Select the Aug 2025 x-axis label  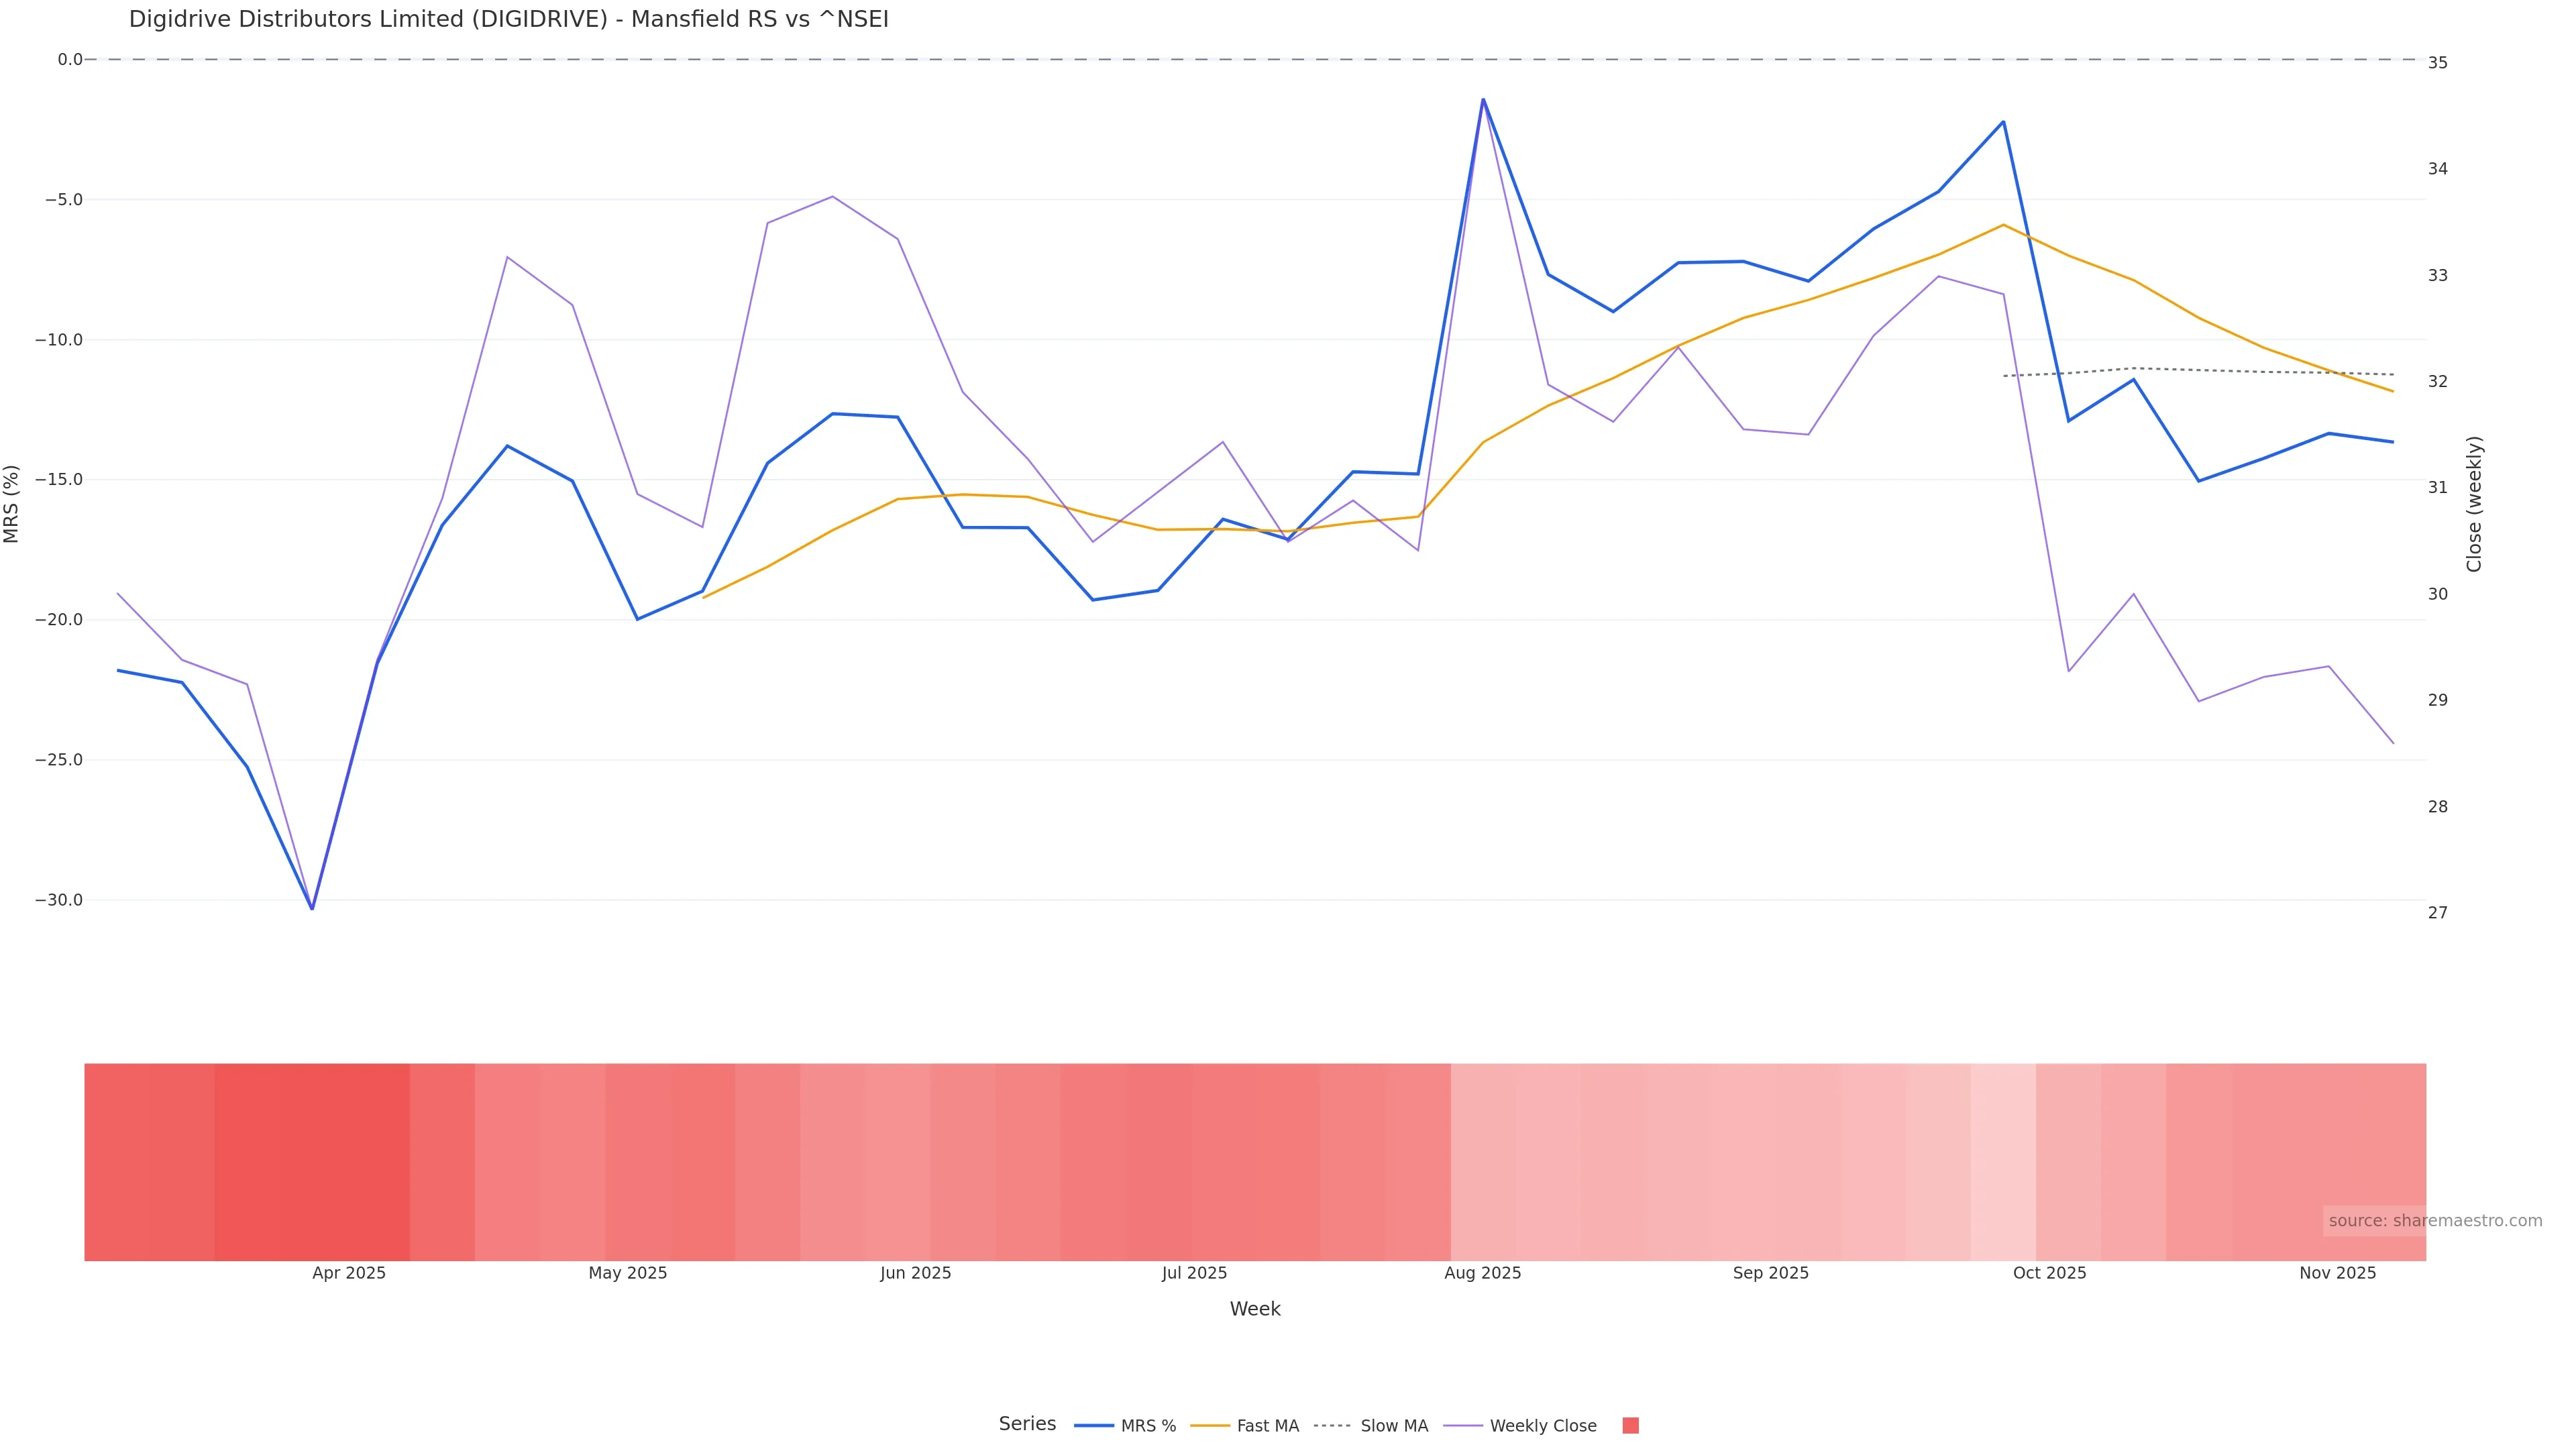coord(1482,1273)
